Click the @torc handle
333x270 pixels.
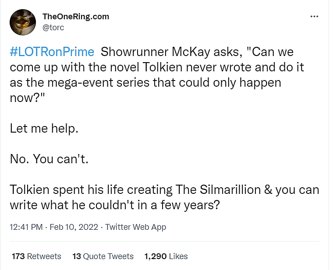tap(53, 27)
